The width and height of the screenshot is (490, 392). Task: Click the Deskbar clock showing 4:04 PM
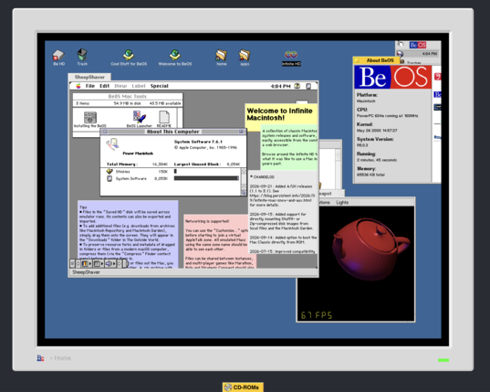coord(430,54)
